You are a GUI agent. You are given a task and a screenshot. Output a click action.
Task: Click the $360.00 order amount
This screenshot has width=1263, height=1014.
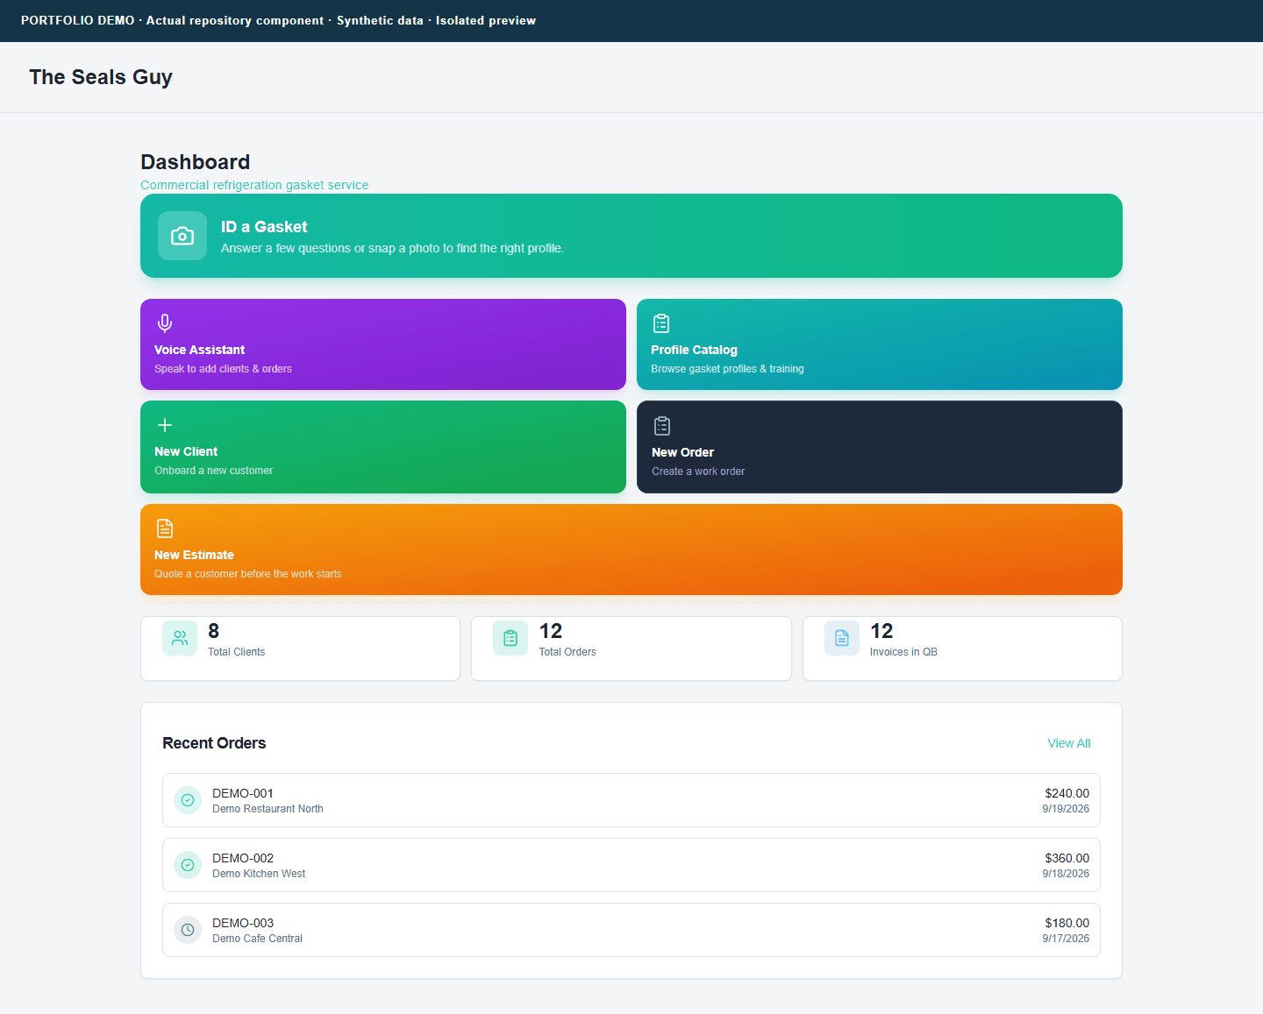(x=1067, y=858)
